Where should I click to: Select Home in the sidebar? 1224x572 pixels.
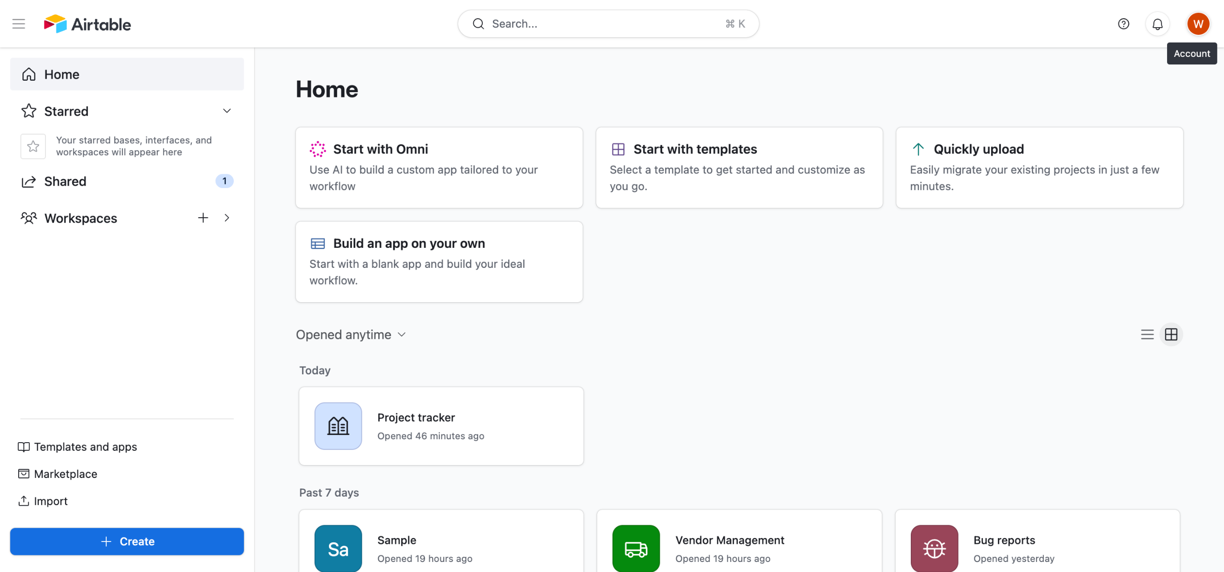point(127,74)
